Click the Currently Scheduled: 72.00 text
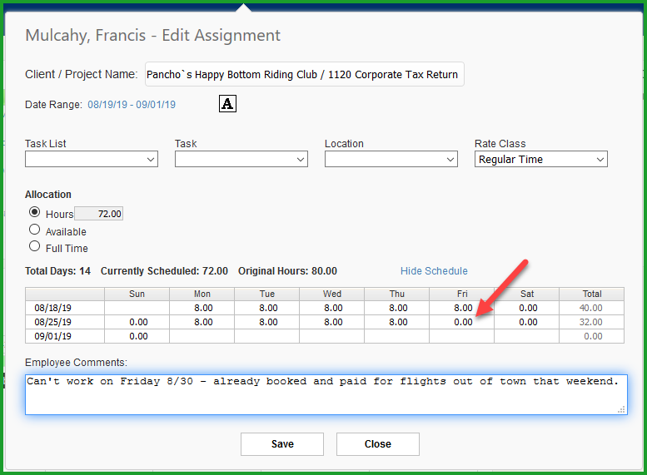This screenshot has height=475, width=647. pyautogui.click(x=164, y=271)
